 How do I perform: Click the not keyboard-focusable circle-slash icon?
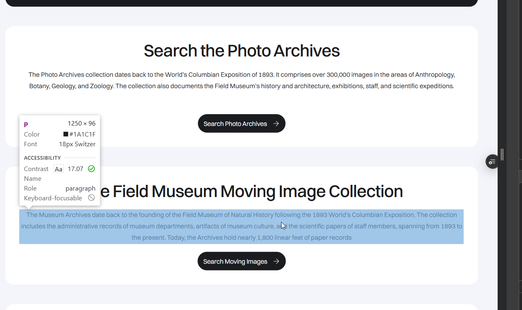point(91,198)
